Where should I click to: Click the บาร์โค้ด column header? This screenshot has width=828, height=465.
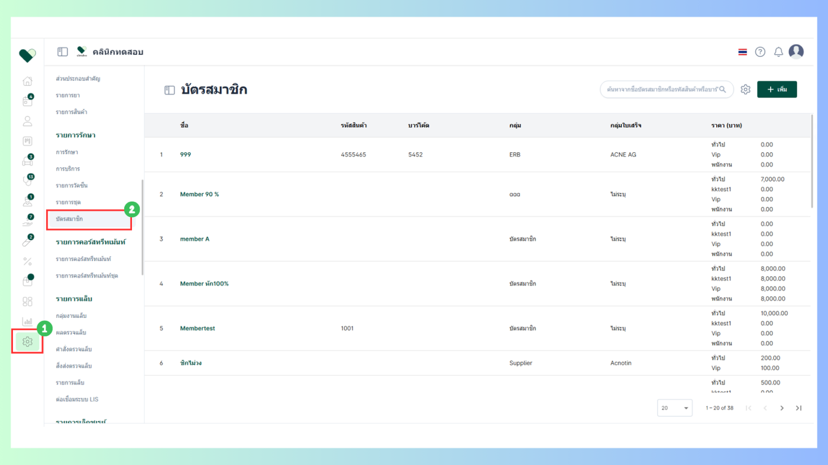tap(419, 126)
